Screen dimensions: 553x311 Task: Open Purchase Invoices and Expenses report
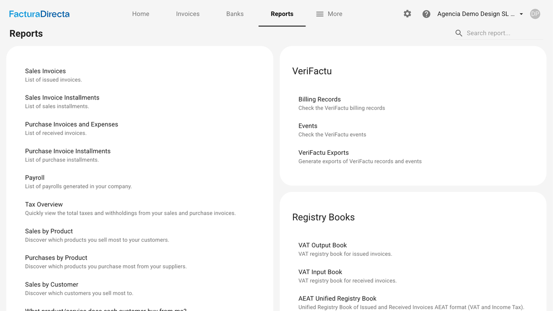click(x=71, y=124)
